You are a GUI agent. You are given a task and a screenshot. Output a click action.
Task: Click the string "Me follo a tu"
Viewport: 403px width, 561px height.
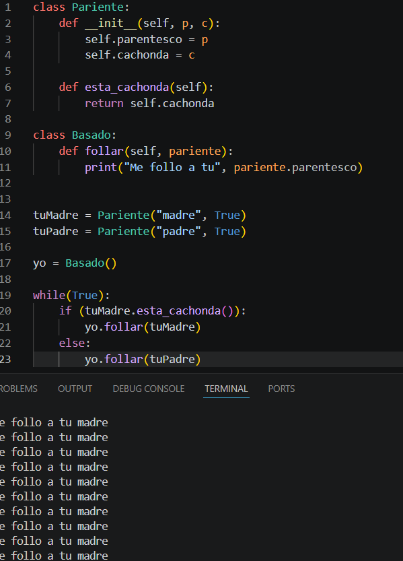(172, 167)
